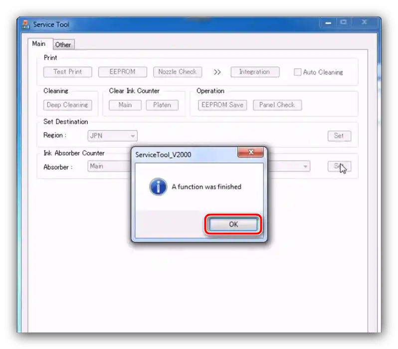Clear ink counter Main button
Image resolution: width=398 pixels, height=349 pixels.
(x=125, y=105)
